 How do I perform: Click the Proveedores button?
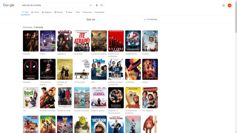(151, 19)
